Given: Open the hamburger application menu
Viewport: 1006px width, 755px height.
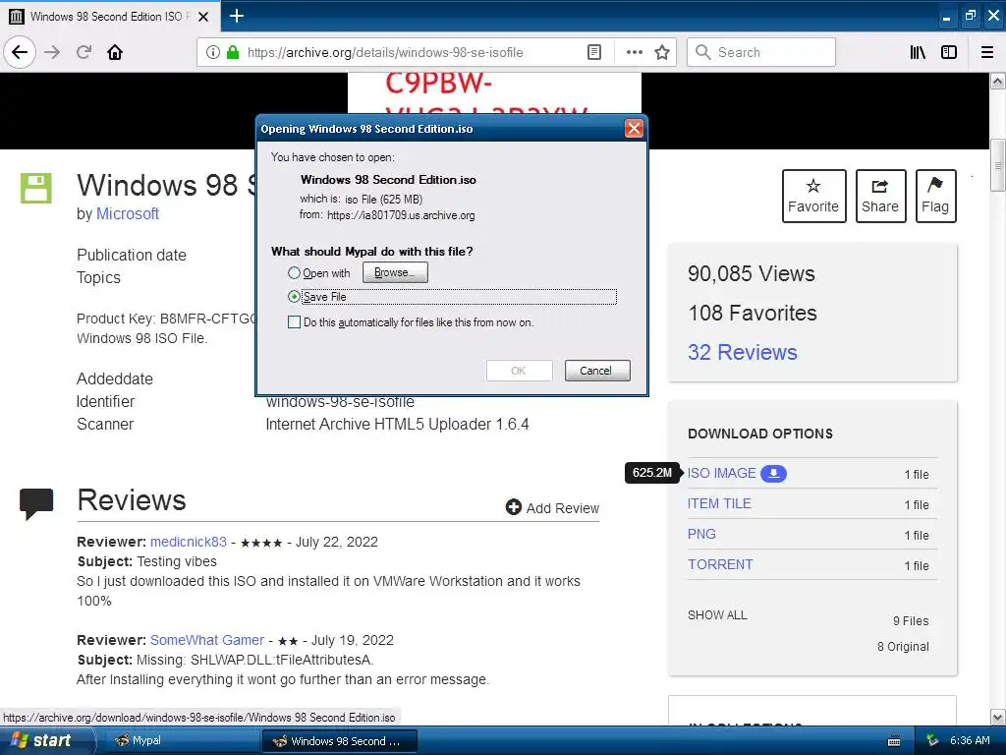Looking at the screenshot, I should click(x=986, y=52).
